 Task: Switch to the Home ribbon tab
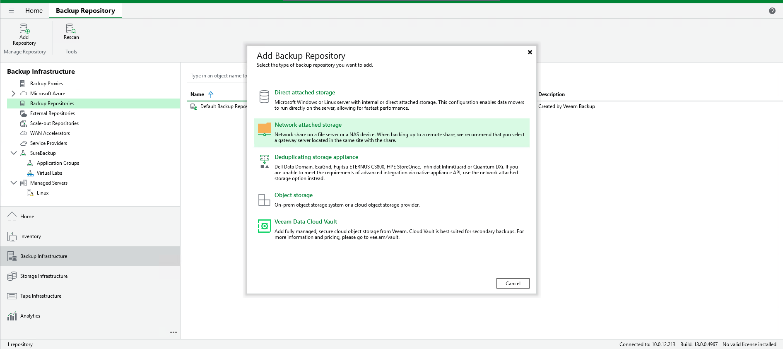point(34,11)
